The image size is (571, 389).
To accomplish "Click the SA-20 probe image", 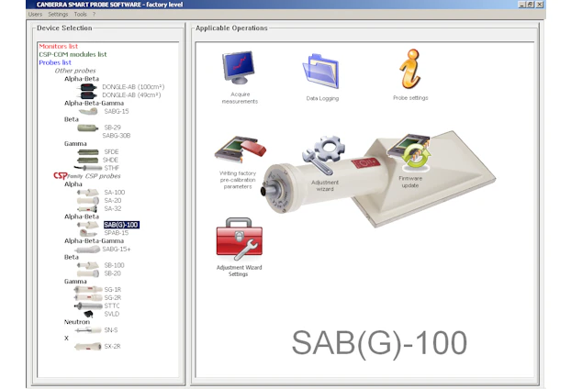I will 88,201.
